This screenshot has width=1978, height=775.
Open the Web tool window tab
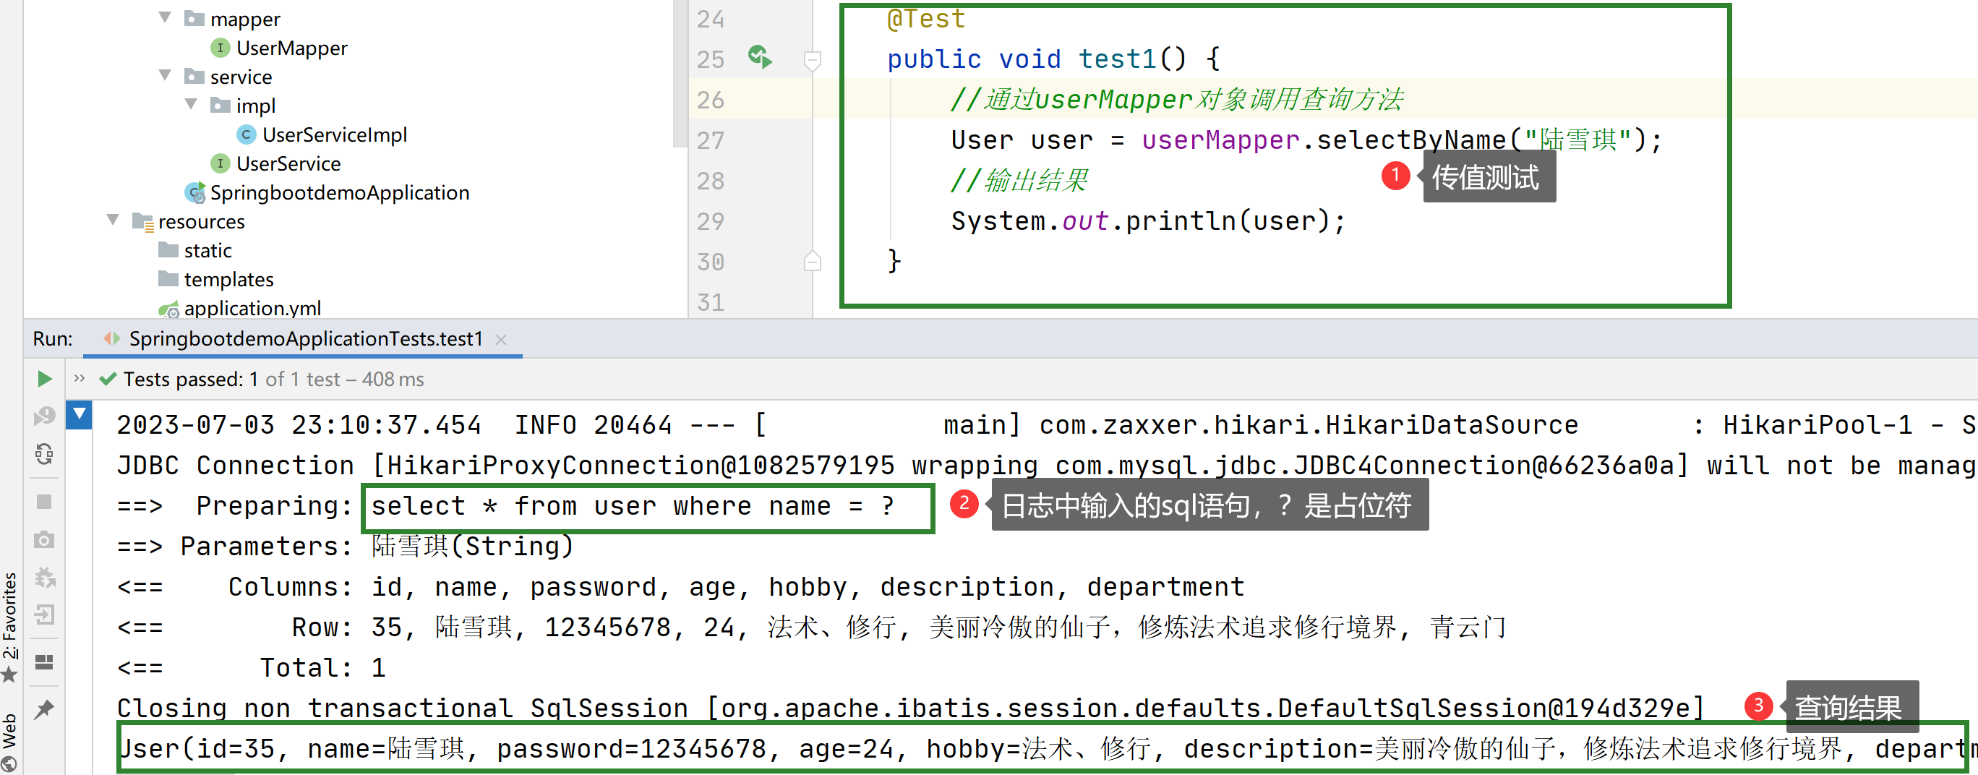9,741
